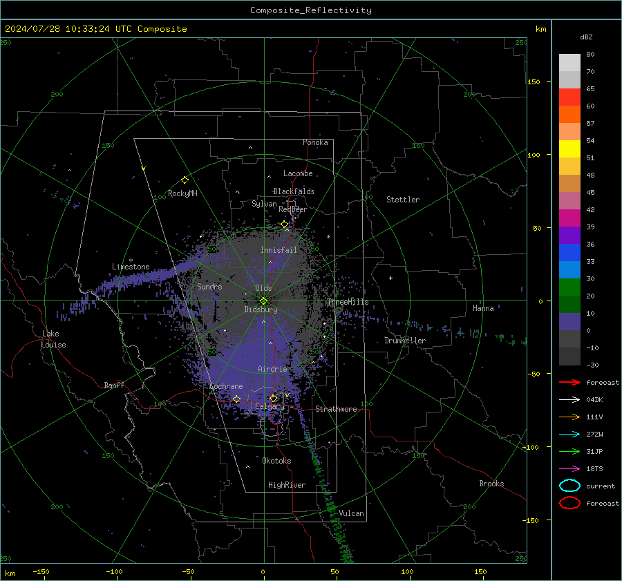
Task: Click the HighRiver city label
Action: [286, 485]
